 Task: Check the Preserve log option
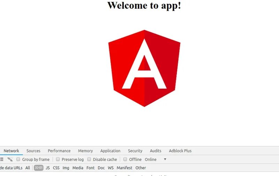point(58,159)
